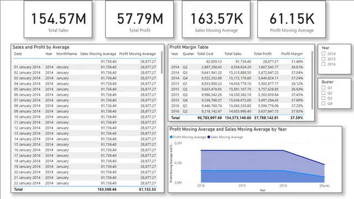Select the '15 January 2014' date cell
The image size is (354, 199).
coord(27,144)
